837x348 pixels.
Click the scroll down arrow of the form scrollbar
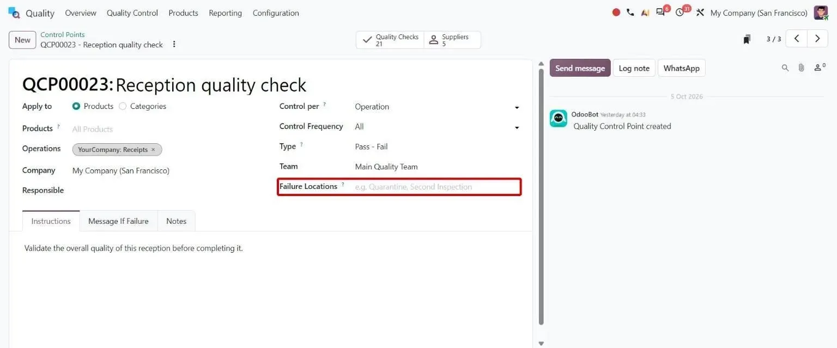click(541, 344)
